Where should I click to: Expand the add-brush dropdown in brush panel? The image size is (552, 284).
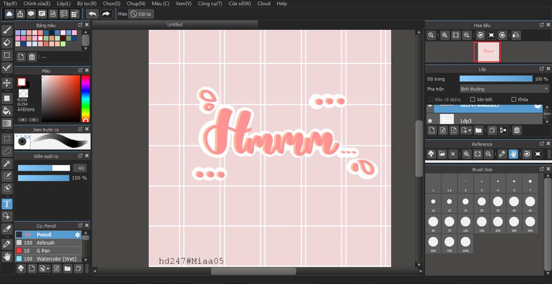click(x=47, y=269)
